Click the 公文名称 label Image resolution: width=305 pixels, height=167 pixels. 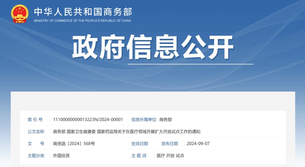pyautogui.click(x=36, y=132)
